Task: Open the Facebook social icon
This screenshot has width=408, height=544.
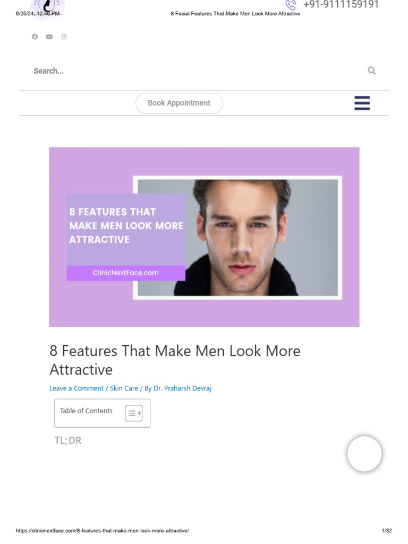Action: tap(35, 37)
